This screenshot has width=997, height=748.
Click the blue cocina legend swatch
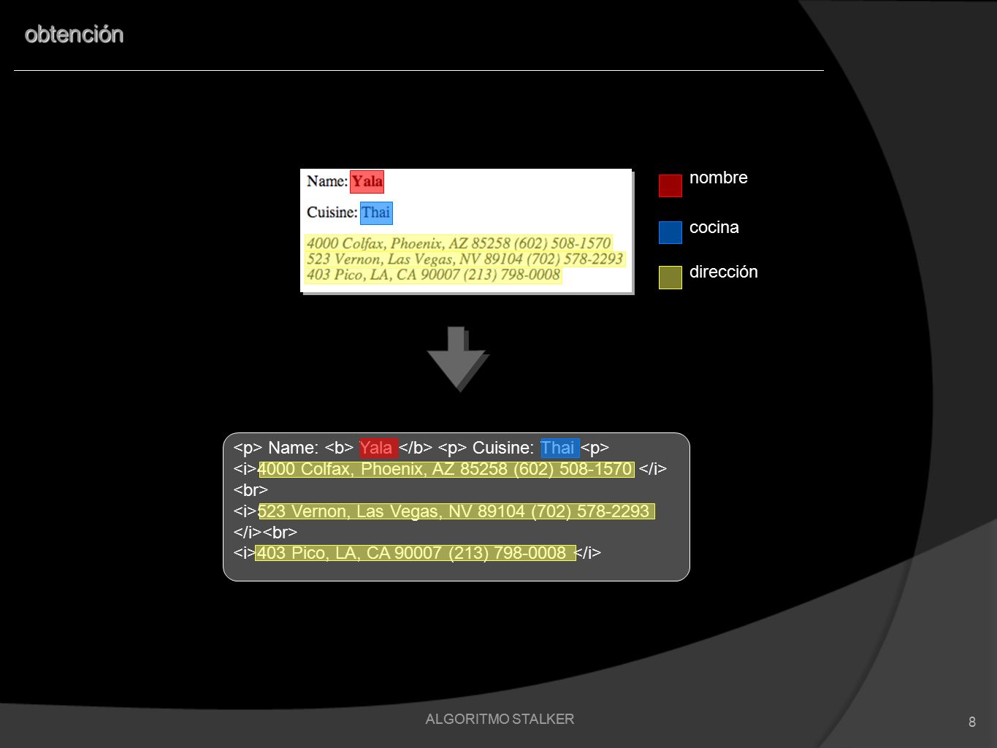point(670,232)
